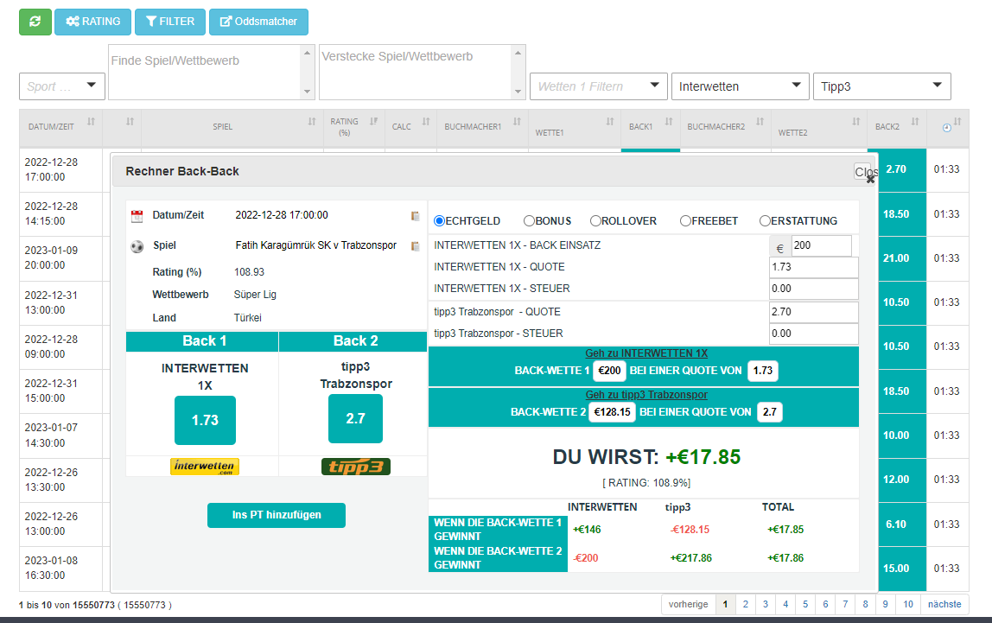Click the BACK2 cell showing 15.00
992x623 pixels.
point(896,569)
